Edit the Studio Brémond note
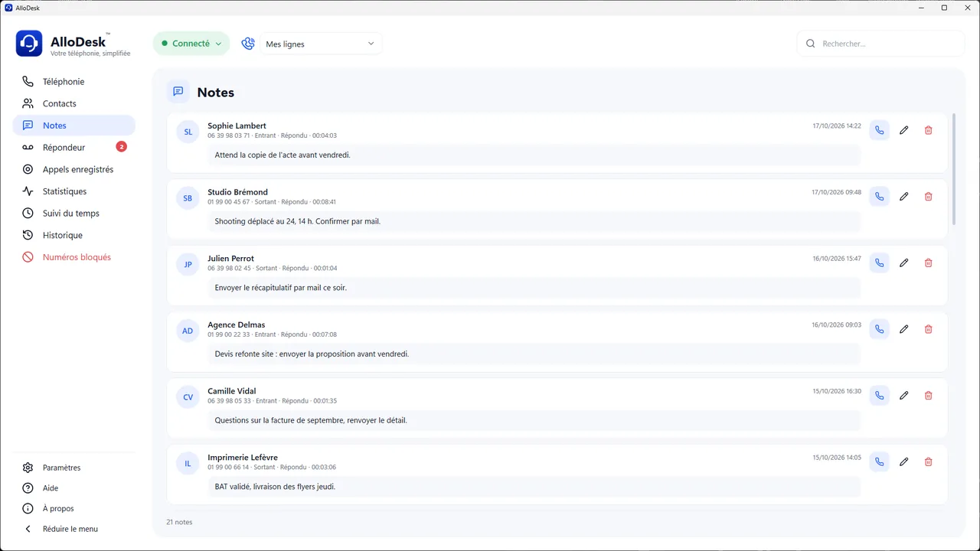The width and height of the screenshot is (980, 551). pos(904,197)
